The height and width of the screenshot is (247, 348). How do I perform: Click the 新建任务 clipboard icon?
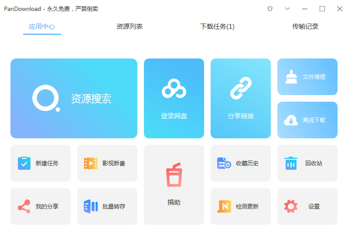24,163
